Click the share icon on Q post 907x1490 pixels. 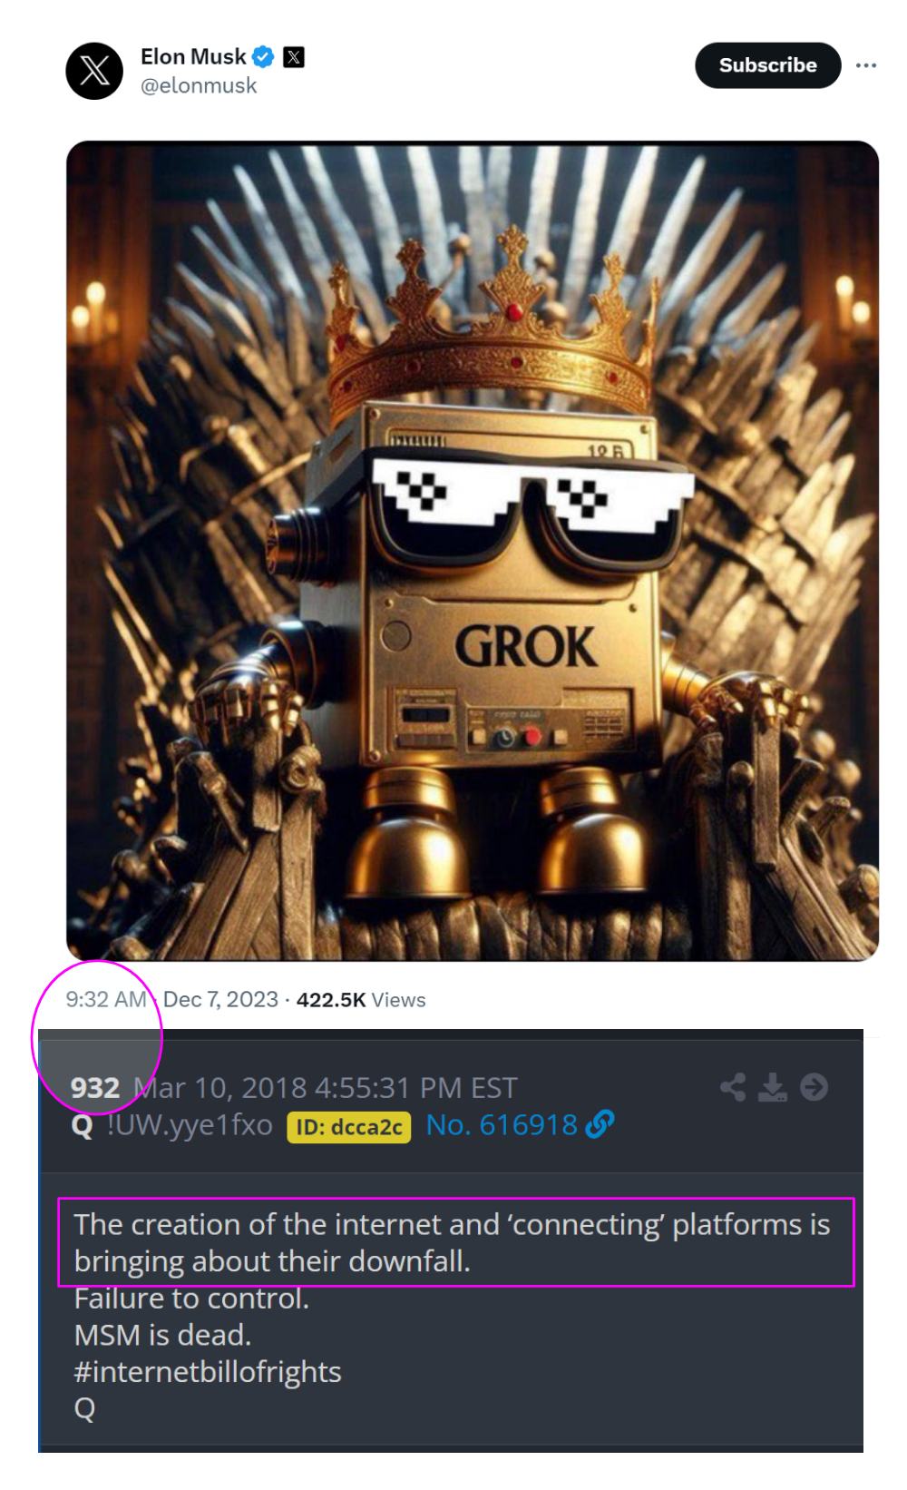coord(733,1087)
